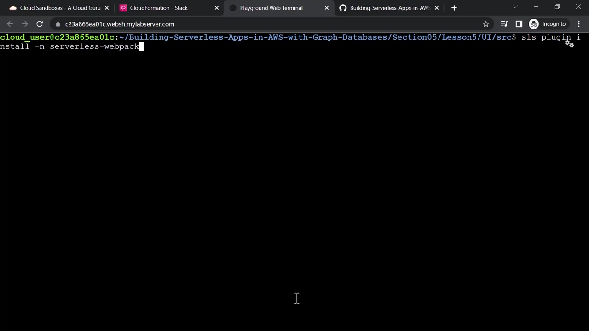This screenshot has height=331, width=589.
Task: Restore down the browser window
Action: tap(557, 7)
